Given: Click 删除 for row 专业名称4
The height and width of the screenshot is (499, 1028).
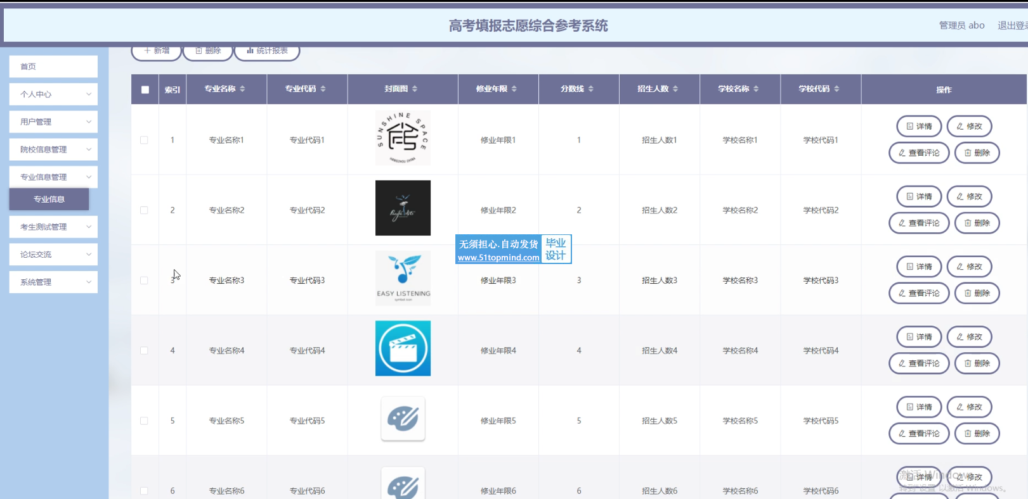Looking at the screenshot, I should click(977, 363).
